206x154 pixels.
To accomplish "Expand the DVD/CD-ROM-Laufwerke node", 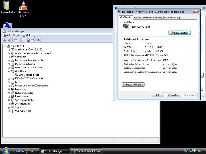I will pos(9,68).
